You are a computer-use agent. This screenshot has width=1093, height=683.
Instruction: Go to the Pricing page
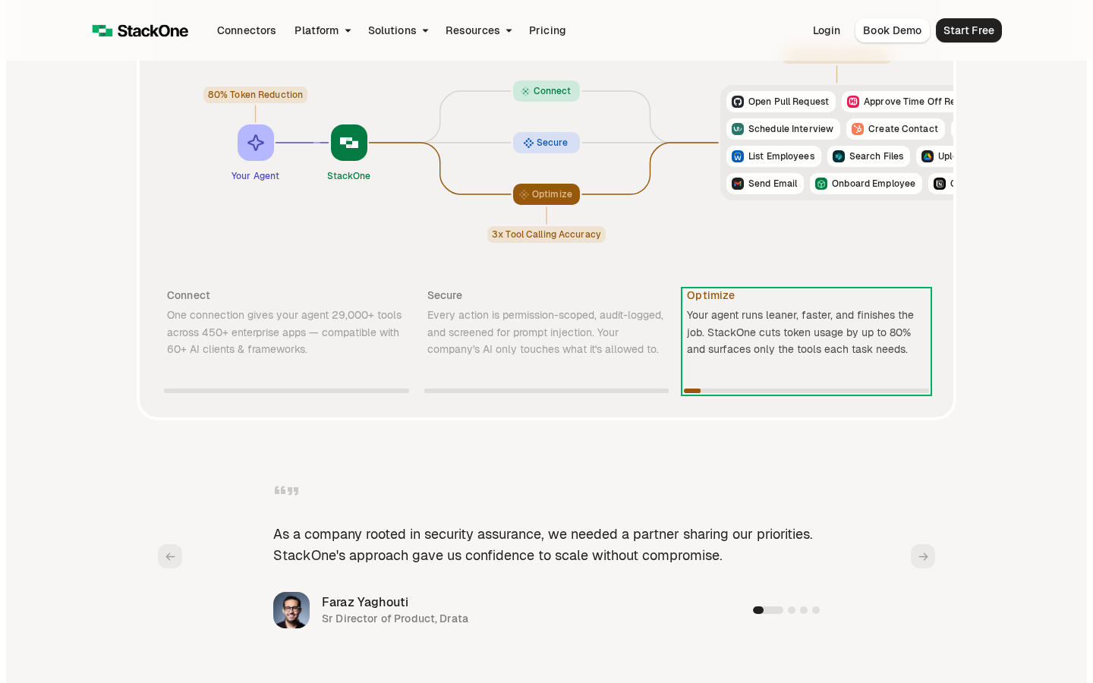coord(547,30)
